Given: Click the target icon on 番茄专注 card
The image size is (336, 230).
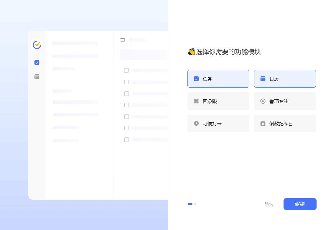Looking at the screenshot, I should coord(263,101).
